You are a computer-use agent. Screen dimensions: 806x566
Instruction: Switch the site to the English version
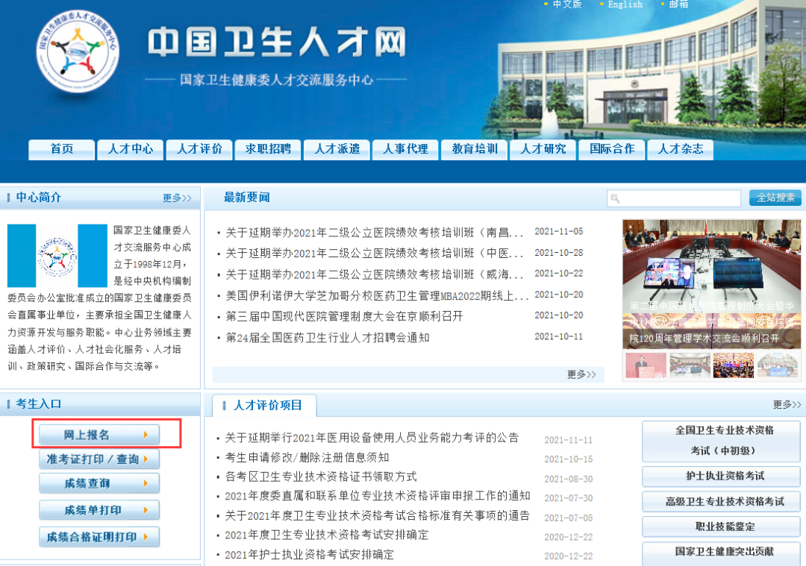(625, 4)
